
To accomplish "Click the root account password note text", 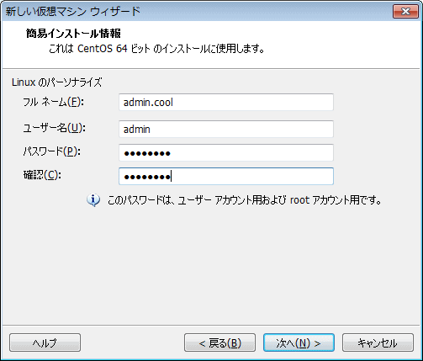I will 244,200.
